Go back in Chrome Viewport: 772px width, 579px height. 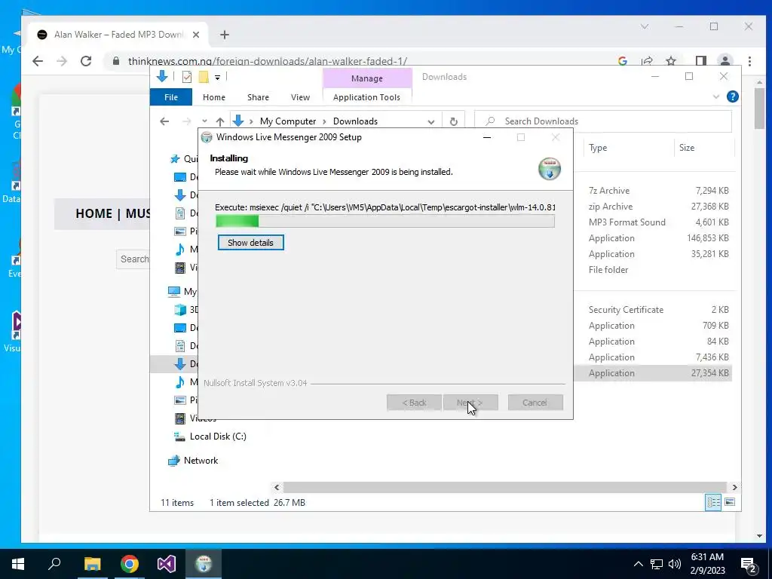(x=38, y=61)
